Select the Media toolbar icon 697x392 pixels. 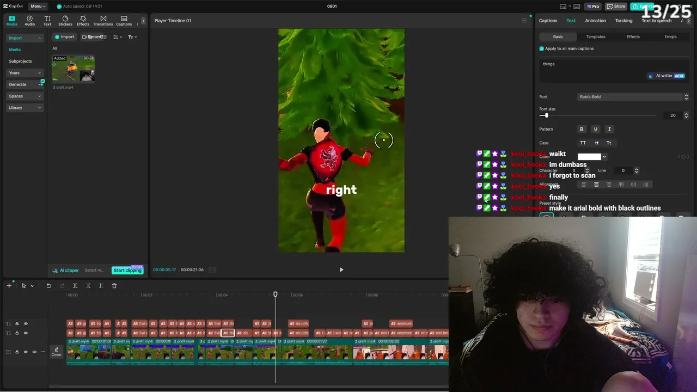pos(11,21)
